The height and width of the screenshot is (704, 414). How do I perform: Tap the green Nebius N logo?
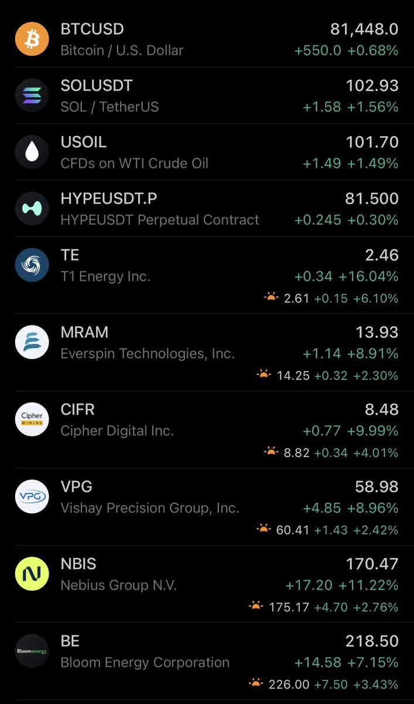(32, 574)
